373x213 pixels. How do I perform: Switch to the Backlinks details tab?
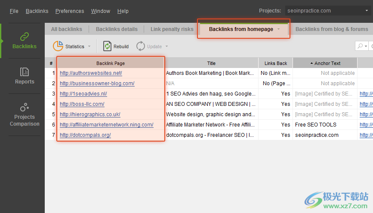pos(117,29)
